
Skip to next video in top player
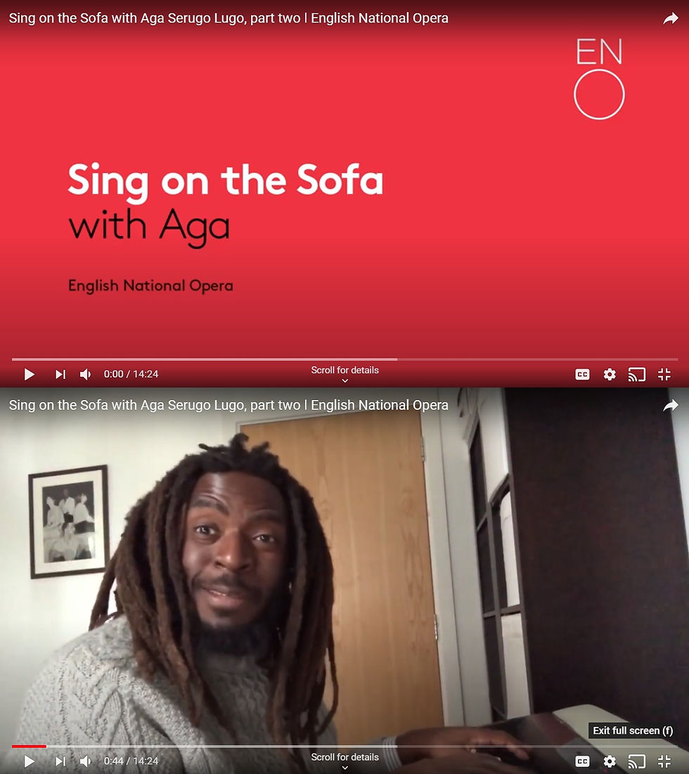[60, 374]
